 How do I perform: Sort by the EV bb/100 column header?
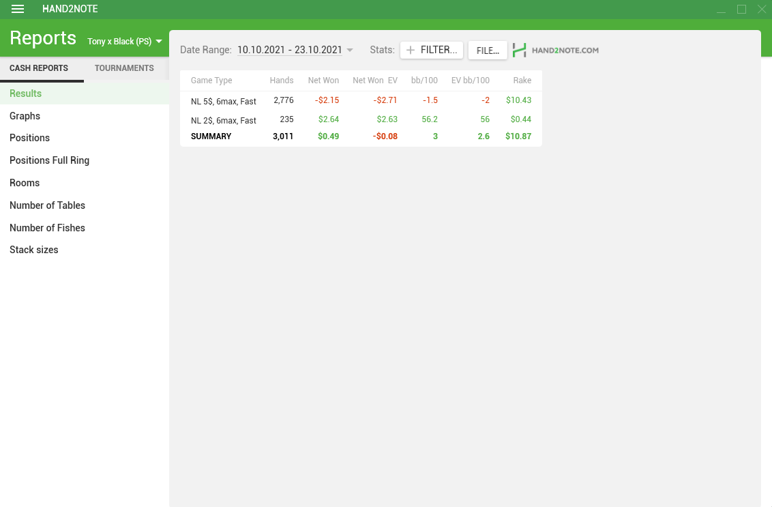click(x=470, y=81)
